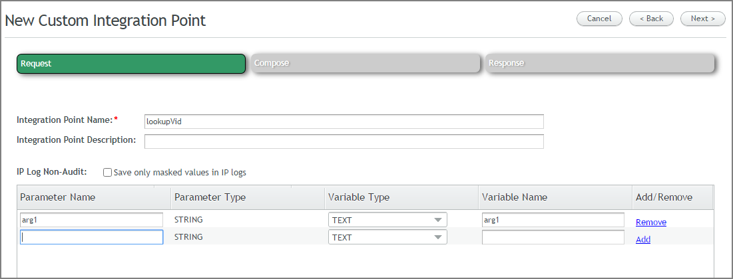
Task: Click the arg1 parameter name field
Action: click(x=92, y=220)
